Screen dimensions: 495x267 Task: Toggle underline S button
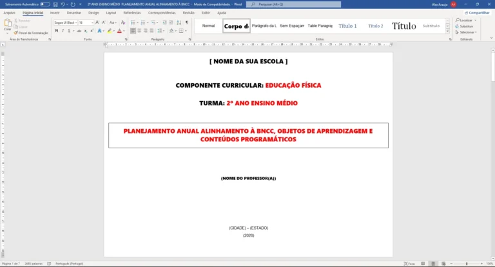(69, 31)
